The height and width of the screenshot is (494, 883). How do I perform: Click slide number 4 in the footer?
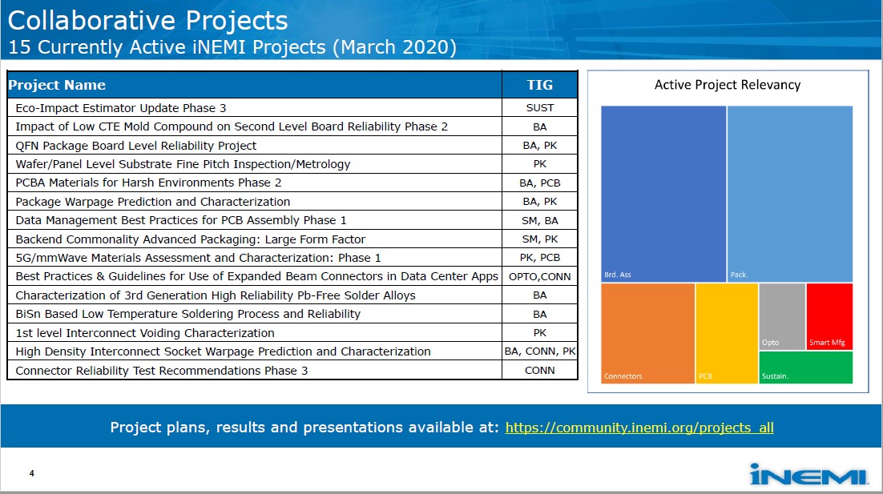31,474
